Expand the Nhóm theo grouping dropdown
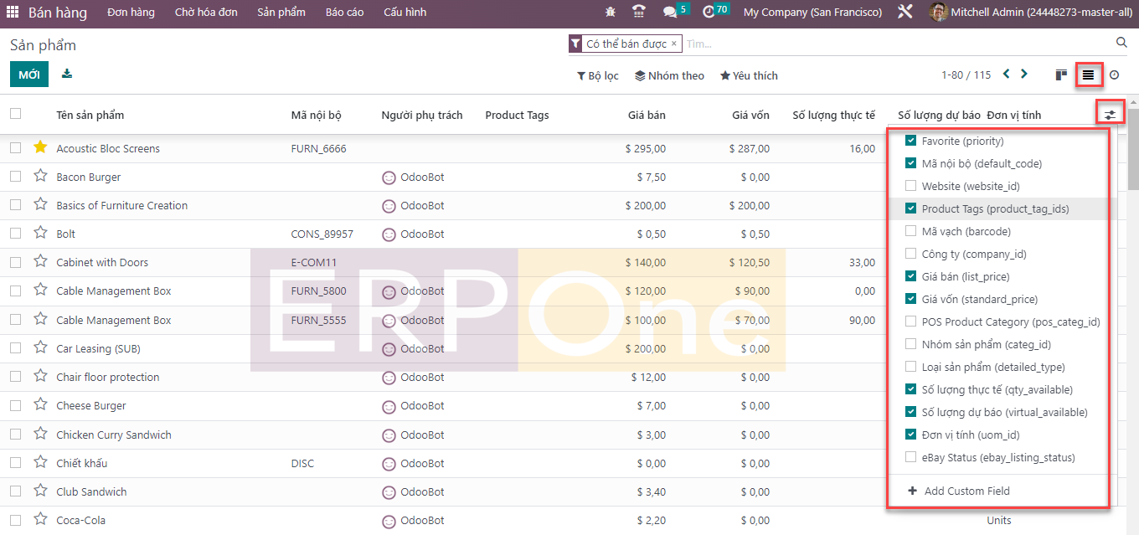Screen dimensions: 1139x535 pyautogui.click(x=669, y=75)
